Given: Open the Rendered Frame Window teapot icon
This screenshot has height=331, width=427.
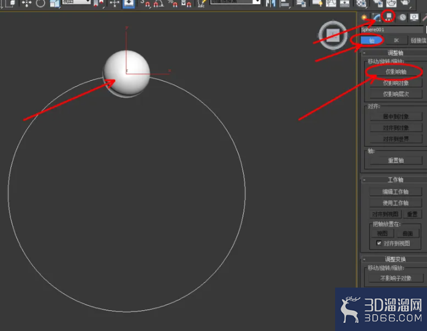Looking at the screenshot, I should (x=391, y=3).
